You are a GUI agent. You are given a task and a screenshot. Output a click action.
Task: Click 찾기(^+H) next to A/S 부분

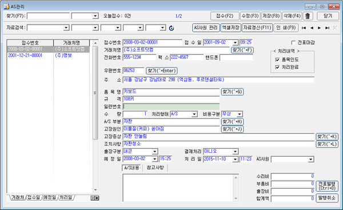[232, 122]
